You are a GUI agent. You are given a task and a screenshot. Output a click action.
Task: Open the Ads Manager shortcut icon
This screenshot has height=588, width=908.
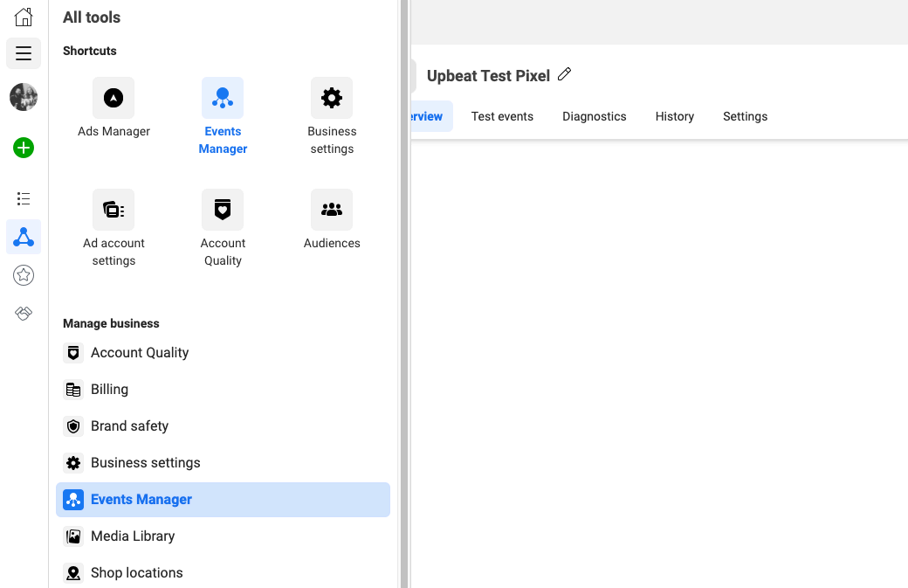click(113, 98)
